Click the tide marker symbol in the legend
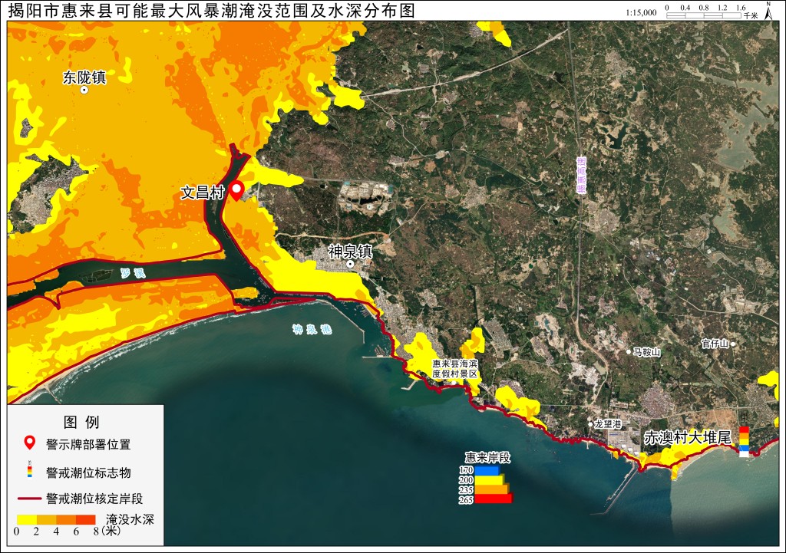This screenshot has height=553, width=786. pos(30,470)
